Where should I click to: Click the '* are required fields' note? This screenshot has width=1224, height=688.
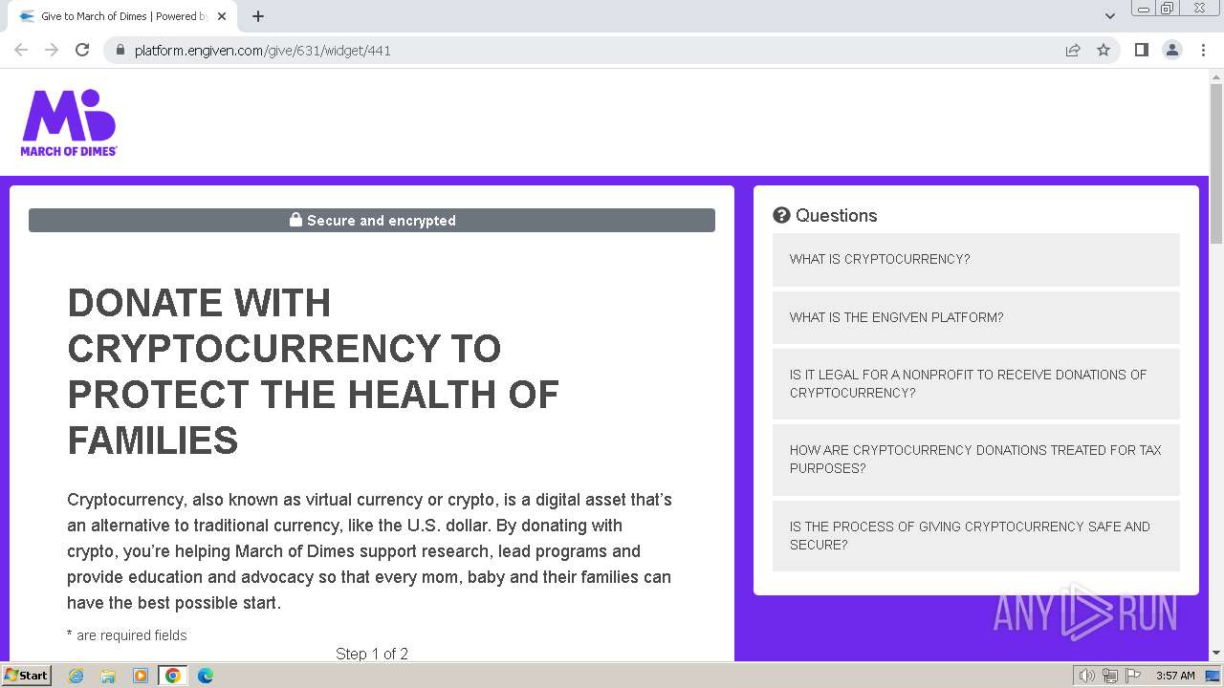127,635
